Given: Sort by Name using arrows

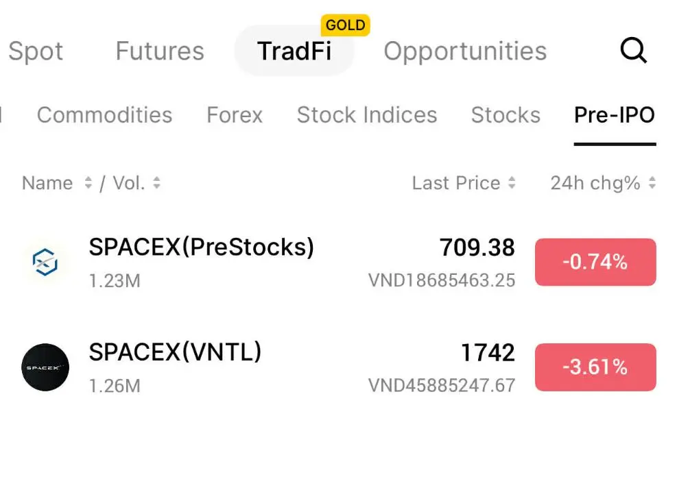Looking at the screenshot, I should pyautogui.click(x=88, y=183).
